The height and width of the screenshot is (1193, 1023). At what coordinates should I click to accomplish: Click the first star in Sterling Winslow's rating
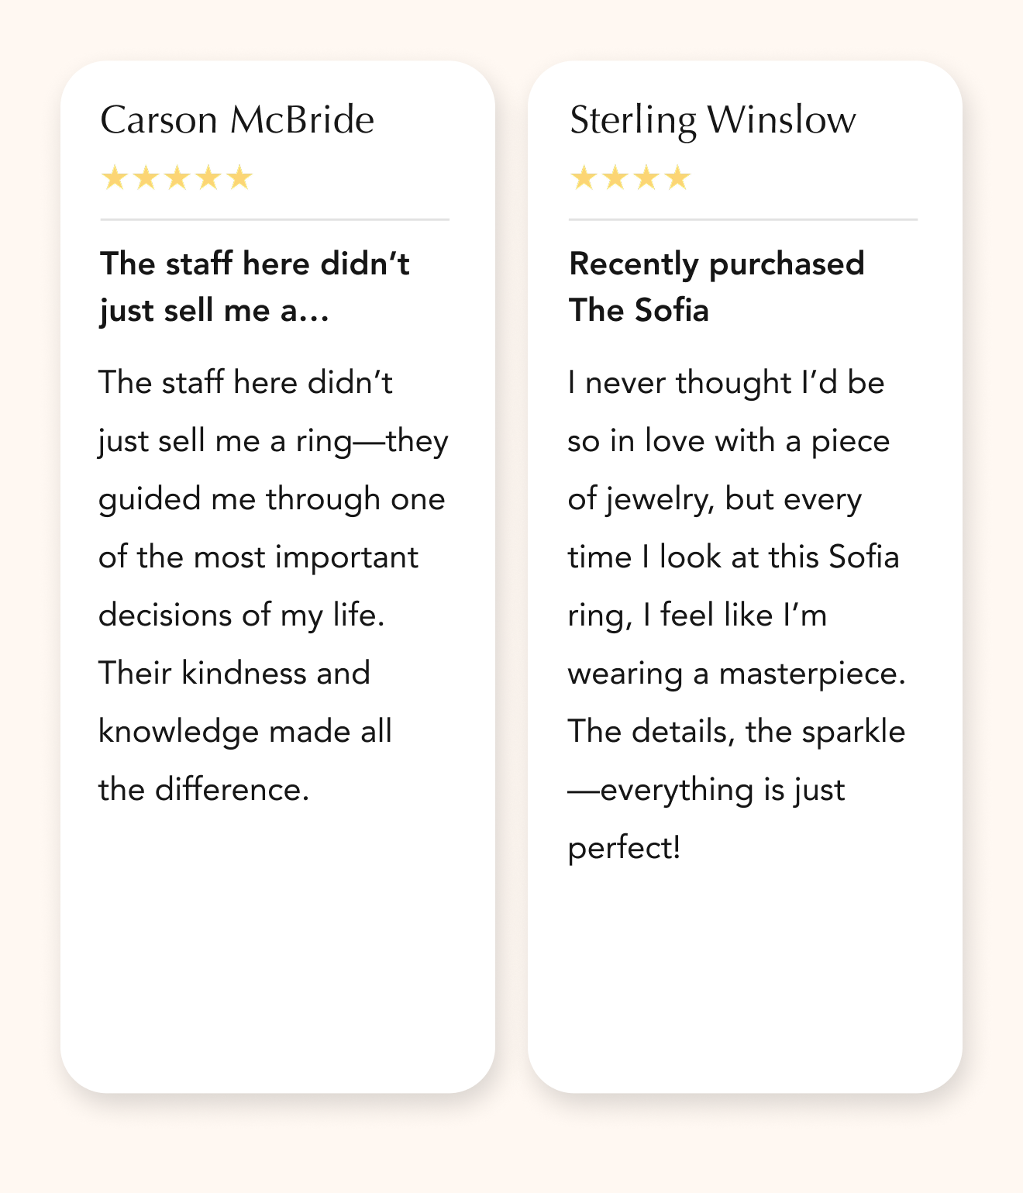tap(584, 178)
